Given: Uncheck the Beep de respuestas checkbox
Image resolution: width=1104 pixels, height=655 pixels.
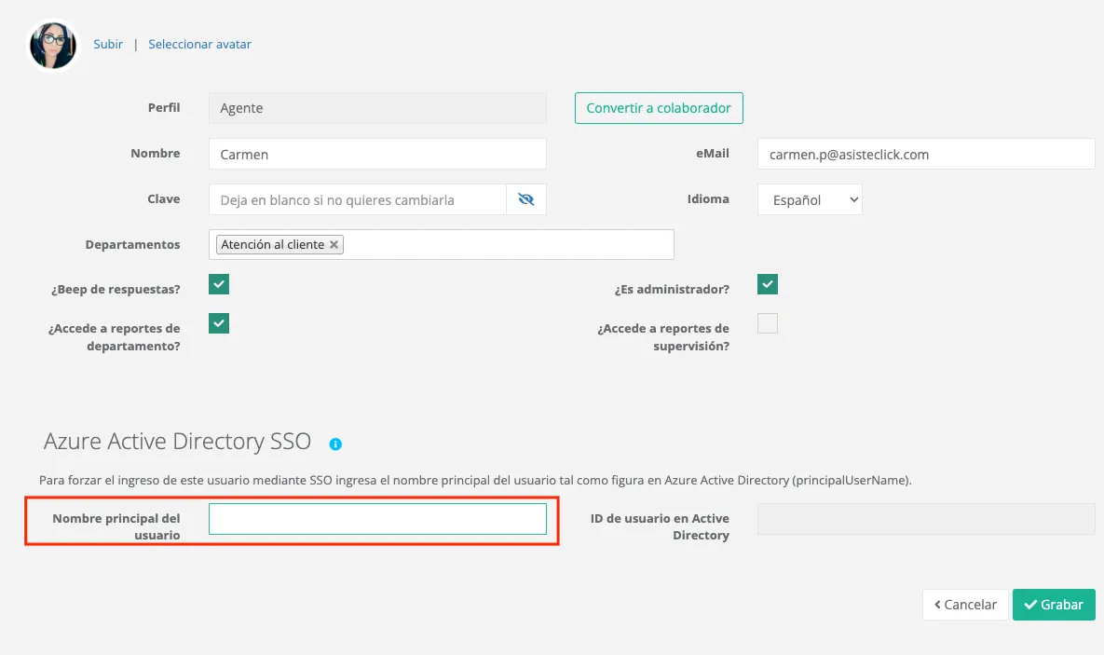Looking at the screenshot, I should [x=219, y=284].
